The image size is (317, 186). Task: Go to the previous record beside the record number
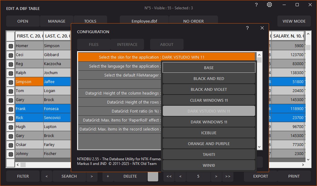click(x=180, y=176)
